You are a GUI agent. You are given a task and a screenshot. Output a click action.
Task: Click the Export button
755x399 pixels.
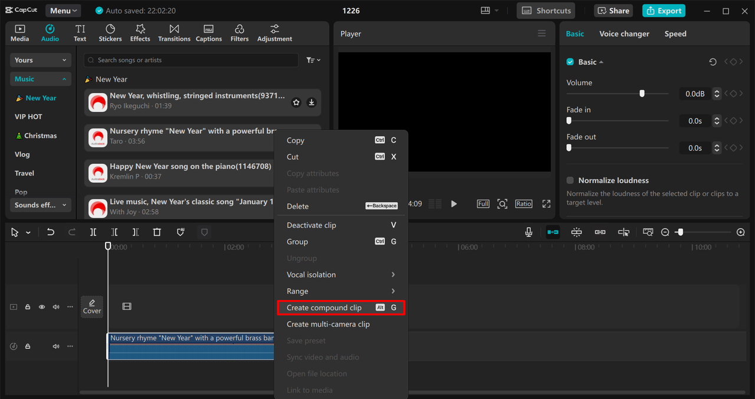(x=664, y=11)
